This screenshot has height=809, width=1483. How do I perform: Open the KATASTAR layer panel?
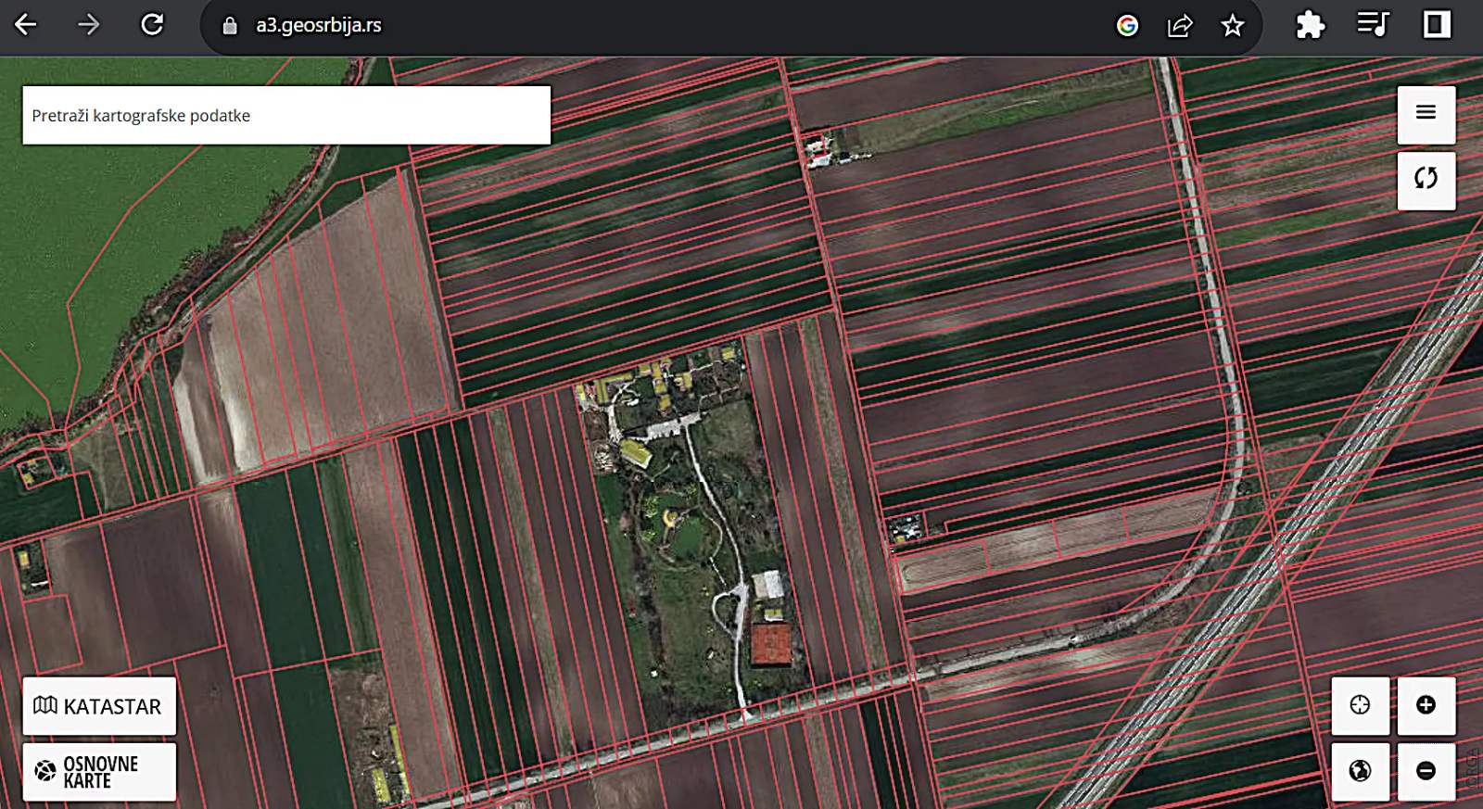(x=99, y=706)
